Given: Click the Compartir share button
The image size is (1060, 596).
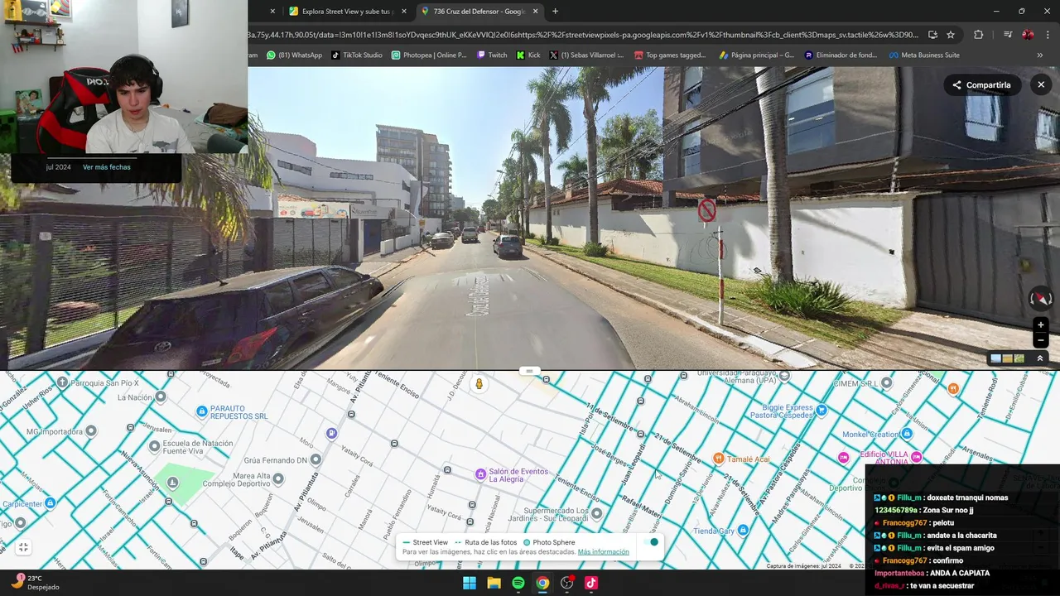Looking at the screenshot, I should pos(981,85).
